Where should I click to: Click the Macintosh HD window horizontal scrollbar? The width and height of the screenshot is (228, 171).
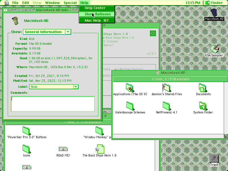168,136
